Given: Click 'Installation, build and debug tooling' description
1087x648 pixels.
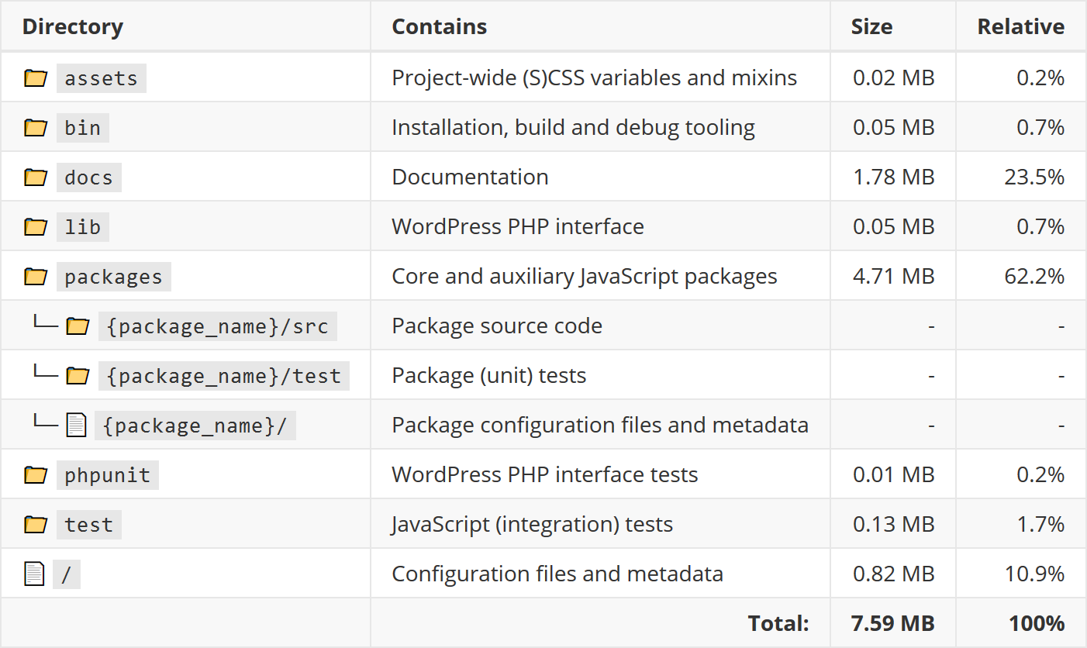Looking at the screenshot, I should pos(573,127).
